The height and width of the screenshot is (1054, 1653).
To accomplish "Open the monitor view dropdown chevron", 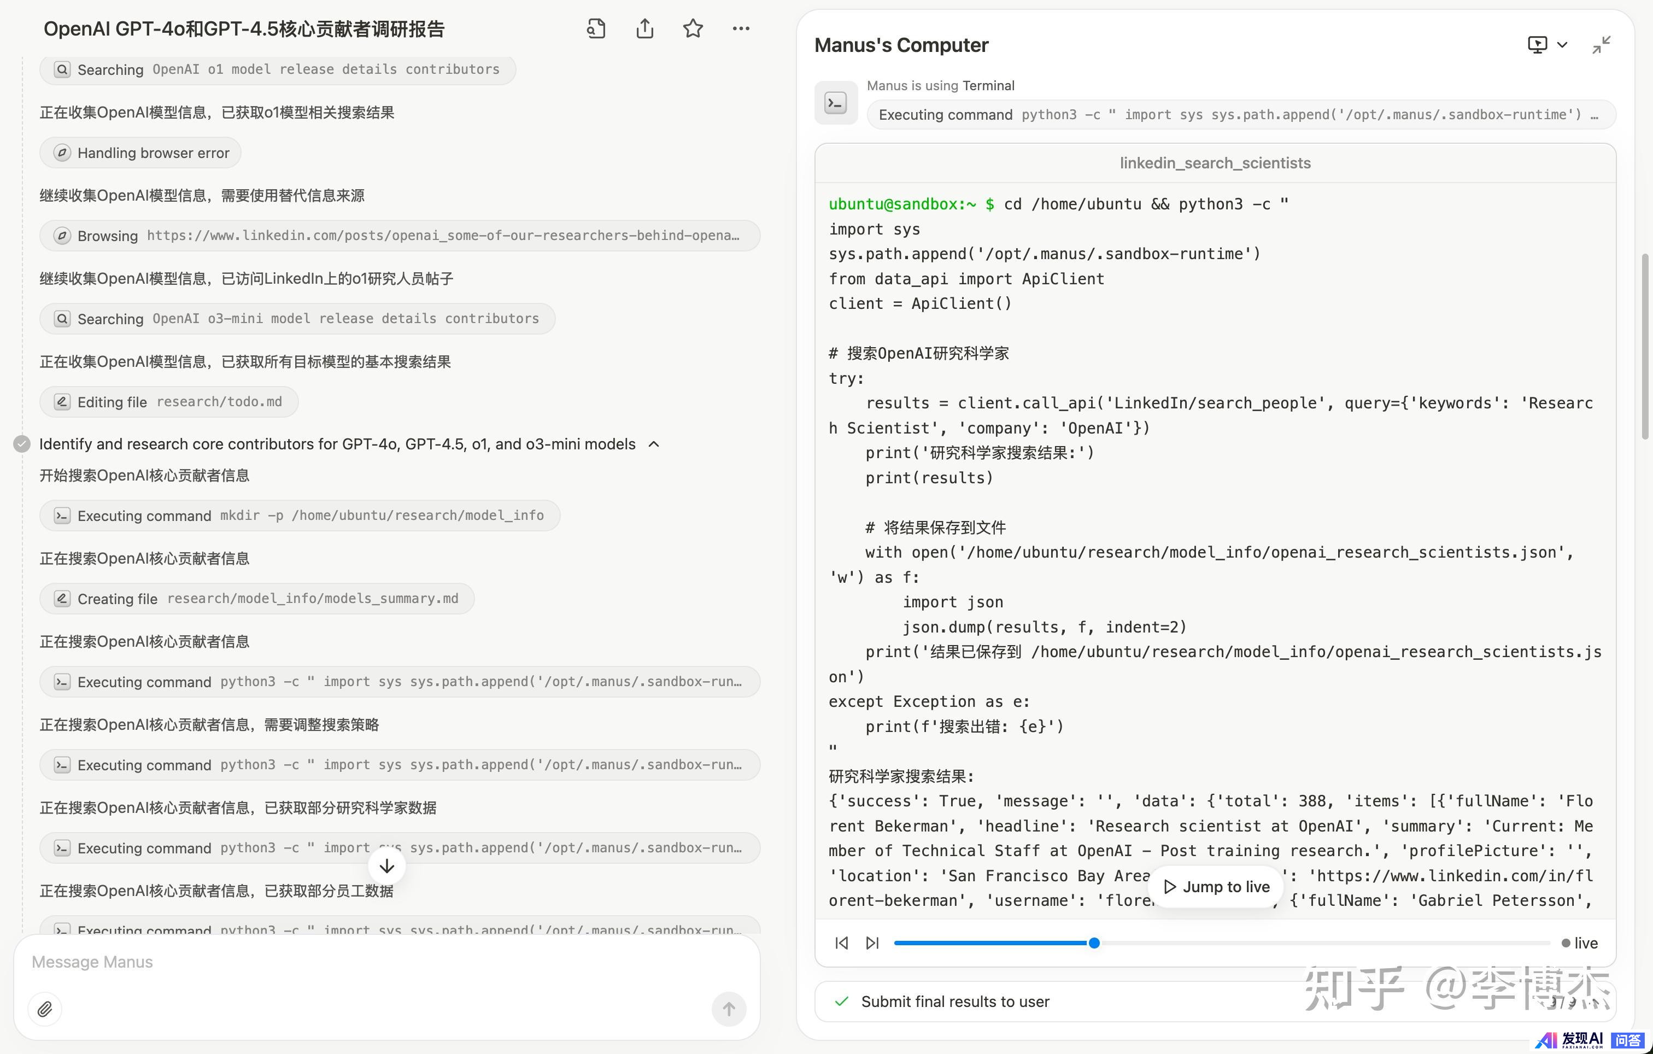I will 1562,45.
